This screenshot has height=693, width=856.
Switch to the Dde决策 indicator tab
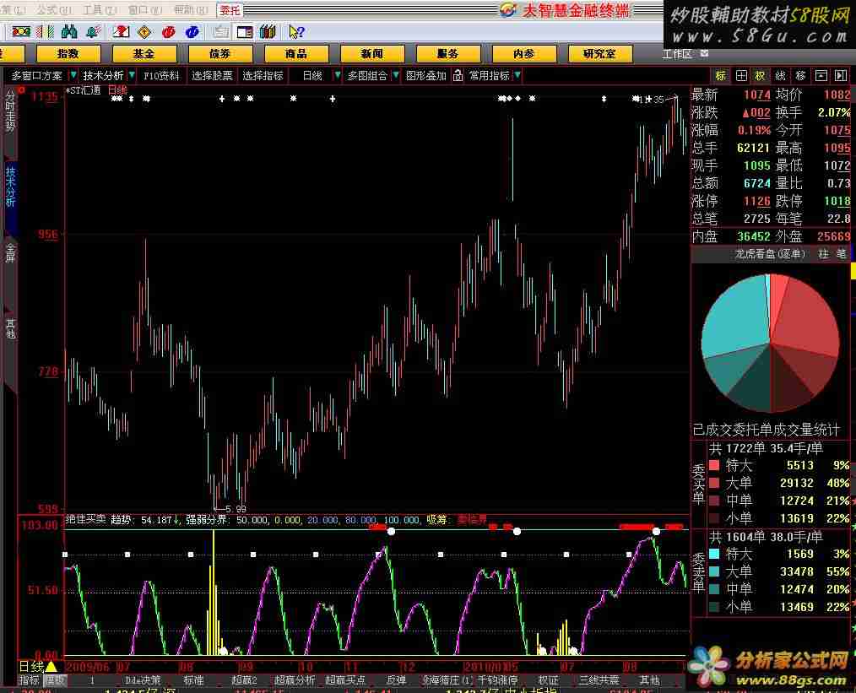(143, 679)
